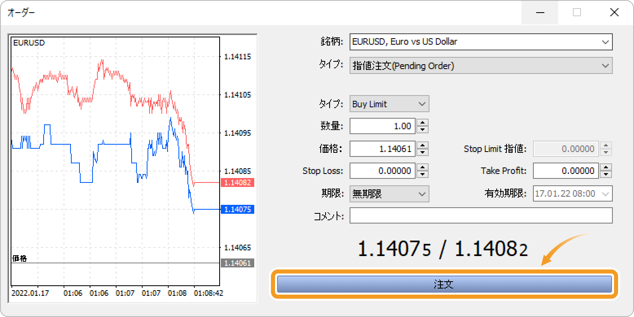Open the 期限 dropdown showing 無期限
This screenshot has width=634, height=317.
point(390,194)
